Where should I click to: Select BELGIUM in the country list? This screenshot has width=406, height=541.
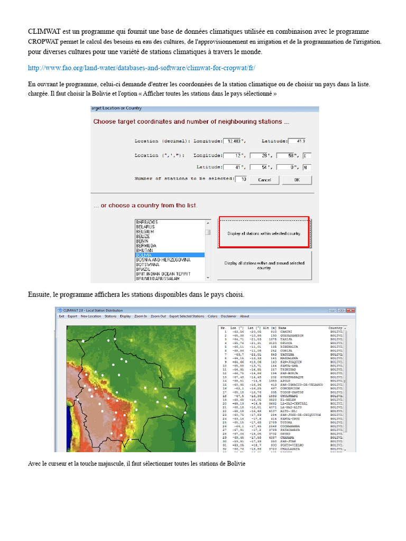145,232
